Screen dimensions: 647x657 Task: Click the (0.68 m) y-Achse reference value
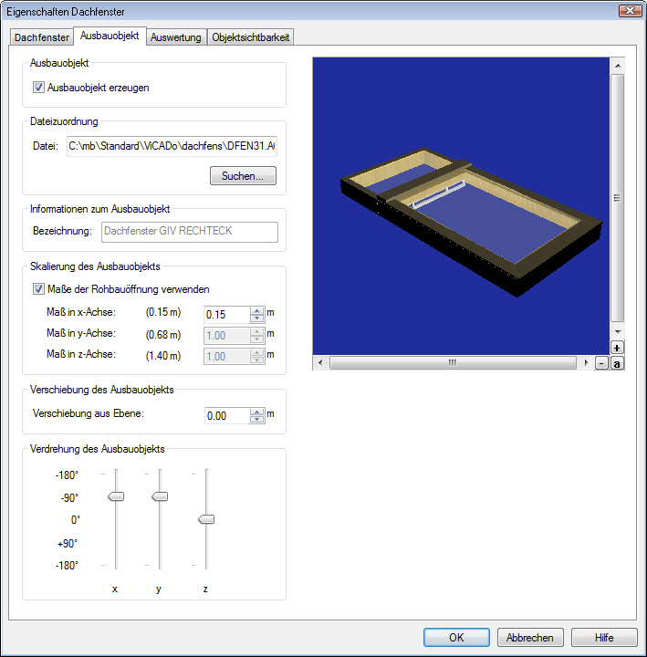163,335
